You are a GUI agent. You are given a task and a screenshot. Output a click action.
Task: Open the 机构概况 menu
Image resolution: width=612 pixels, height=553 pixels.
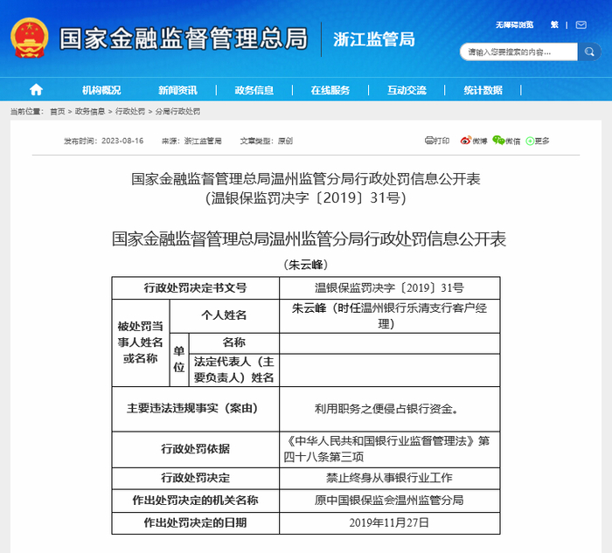[x=101, y=90]
